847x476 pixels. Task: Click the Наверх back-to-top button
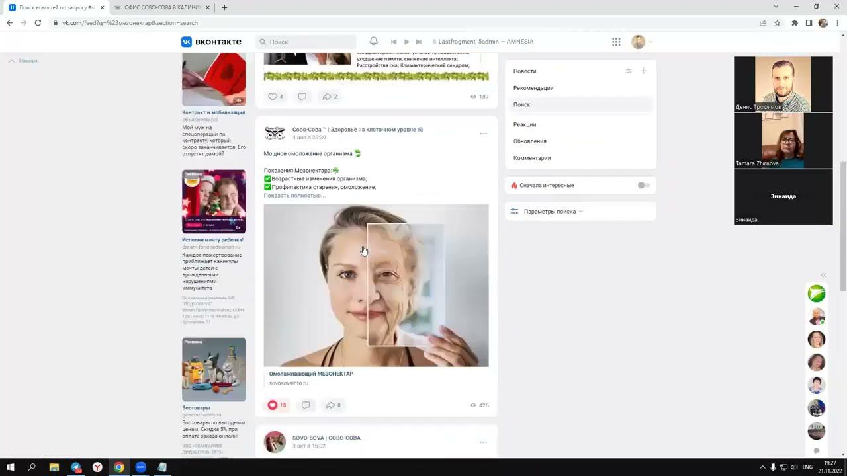click(24, 61)
